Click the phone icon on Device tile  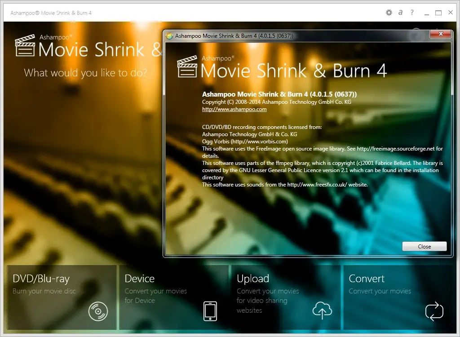click(x=210, y=311)
